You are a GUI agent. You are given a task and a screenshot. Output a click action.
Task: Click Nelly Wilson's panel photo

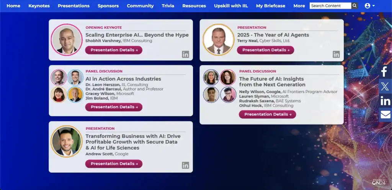[x=211, y=77]
